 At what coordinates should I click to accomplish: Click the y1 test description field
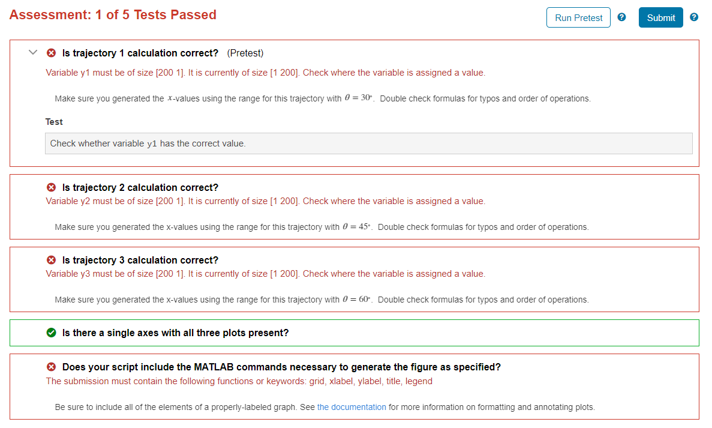pyautogui.click(x=368, y=143)
